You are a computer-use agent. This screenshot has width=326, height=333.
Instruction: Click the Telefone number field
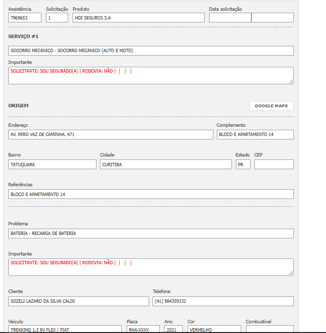(223, 301)
